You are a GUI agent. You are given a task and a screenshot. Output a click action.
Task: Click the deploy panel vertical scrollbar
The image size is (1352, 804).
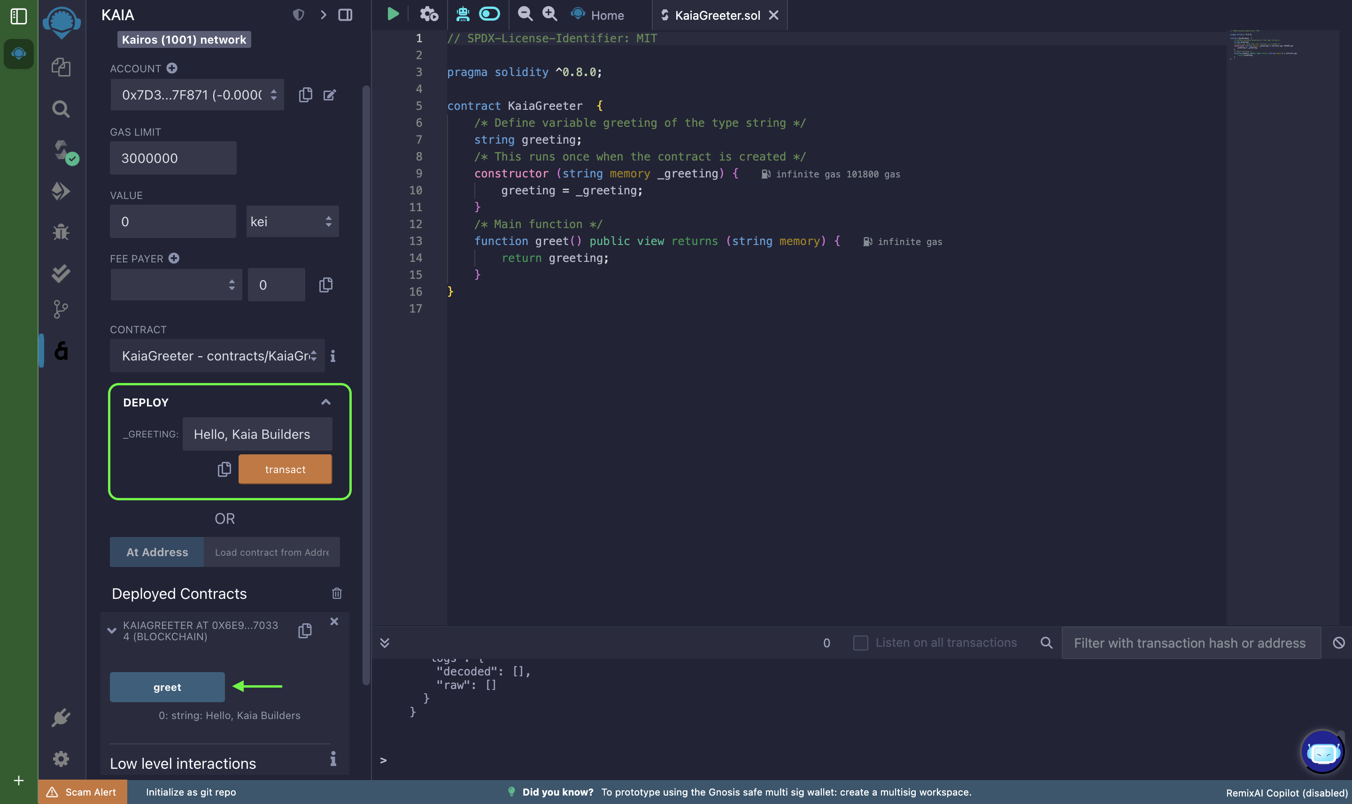[x=366, y=385]
